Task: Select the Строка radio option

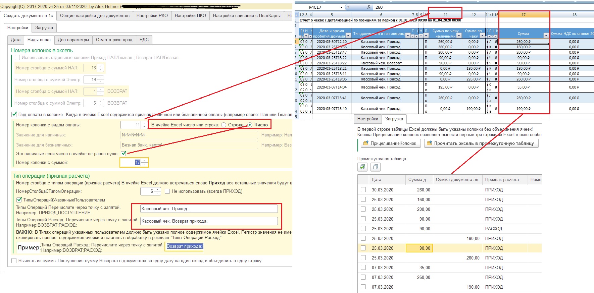Action: (x=224, y=125)
